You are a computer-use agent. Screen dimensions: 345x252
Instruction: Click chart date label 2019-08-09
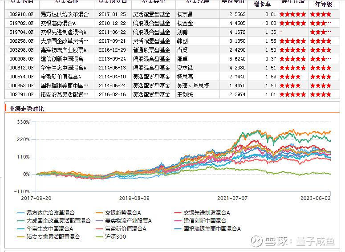tap(134, 198)
